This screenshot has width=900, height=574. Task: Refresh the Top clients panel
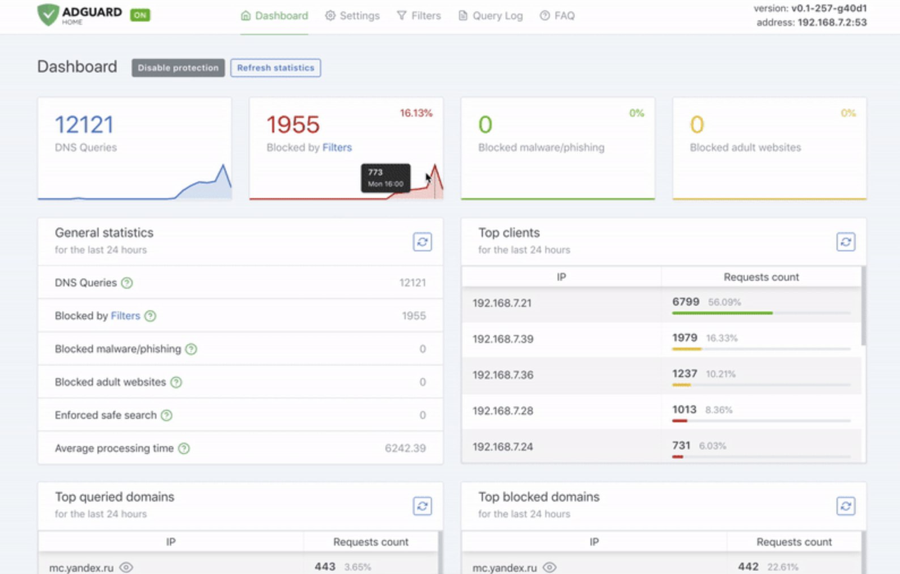pyautogui.click(x=846, y=242)
